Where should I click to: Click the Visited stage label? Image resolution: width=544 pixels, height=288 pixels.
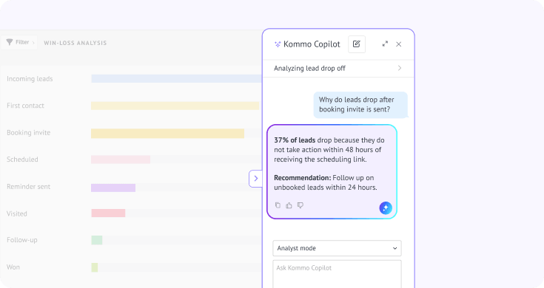point(16,213)
